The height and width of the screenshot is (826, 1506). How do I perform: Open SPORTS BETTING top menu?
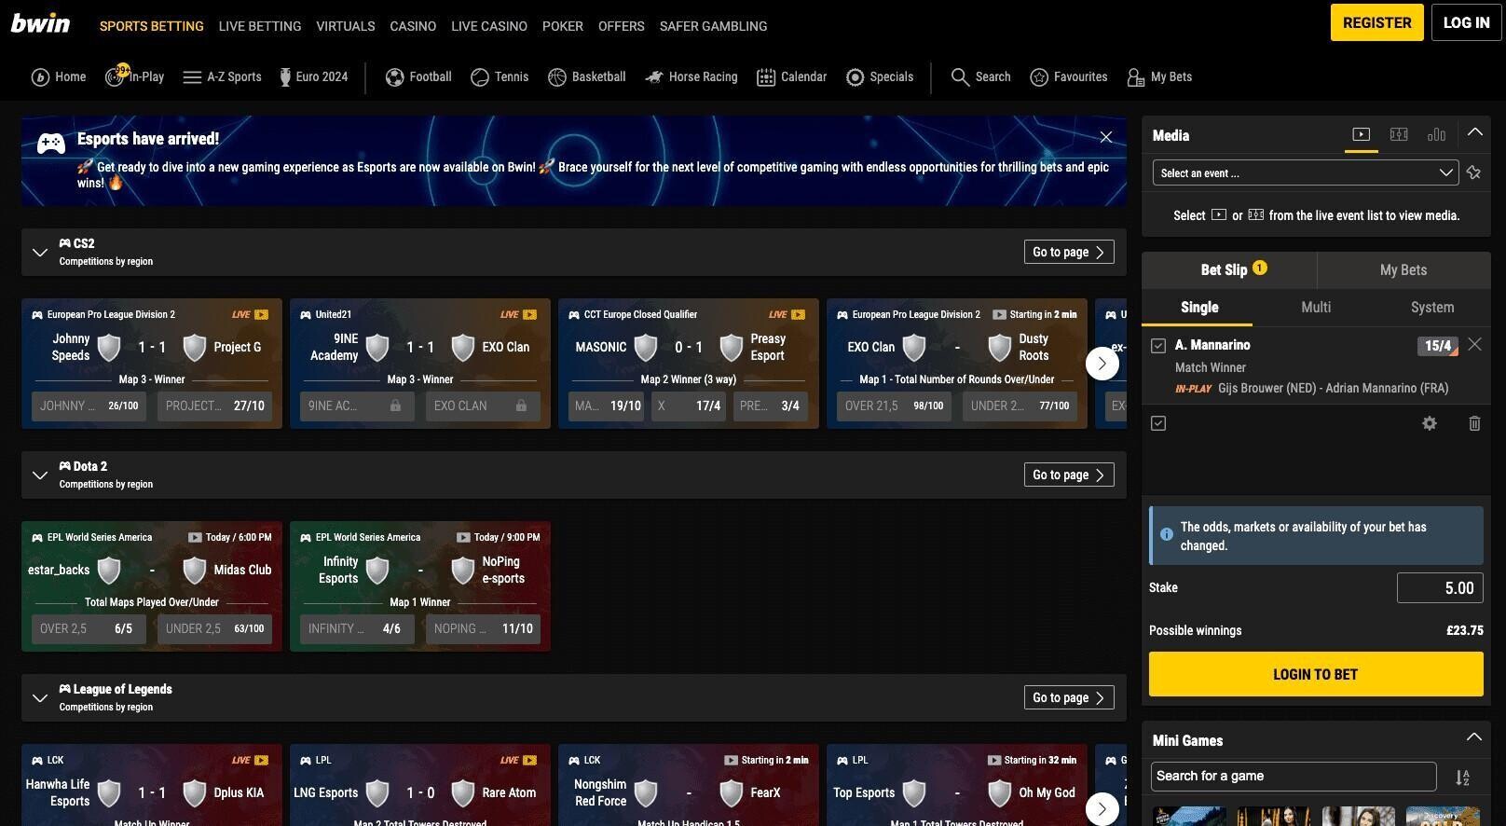point(152,26)
